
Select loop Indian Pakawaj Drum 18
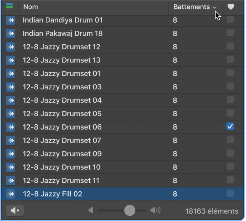[x=62, y=34]
